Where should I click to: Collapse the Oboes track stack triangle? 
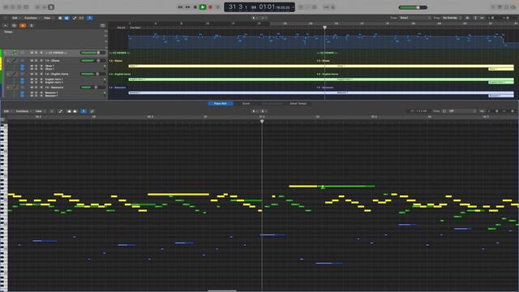(7, 61)
